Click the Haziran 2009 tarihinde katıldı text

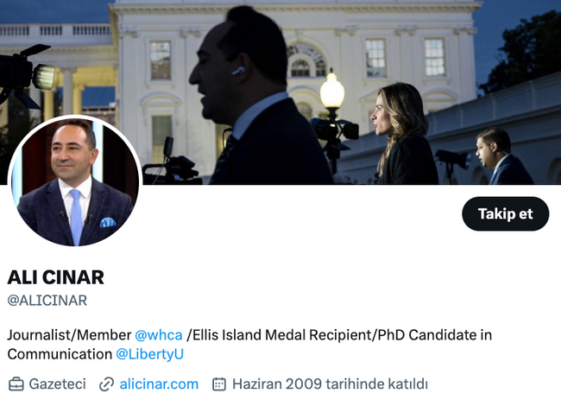pos(330,384)
